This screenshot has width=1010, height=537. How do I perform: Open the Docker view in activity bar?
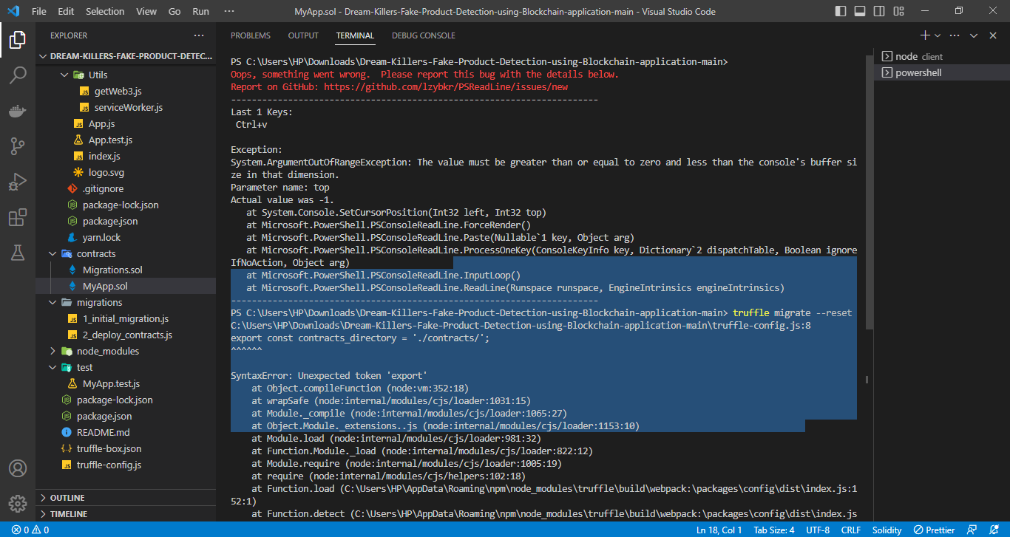tap(18, 111)
